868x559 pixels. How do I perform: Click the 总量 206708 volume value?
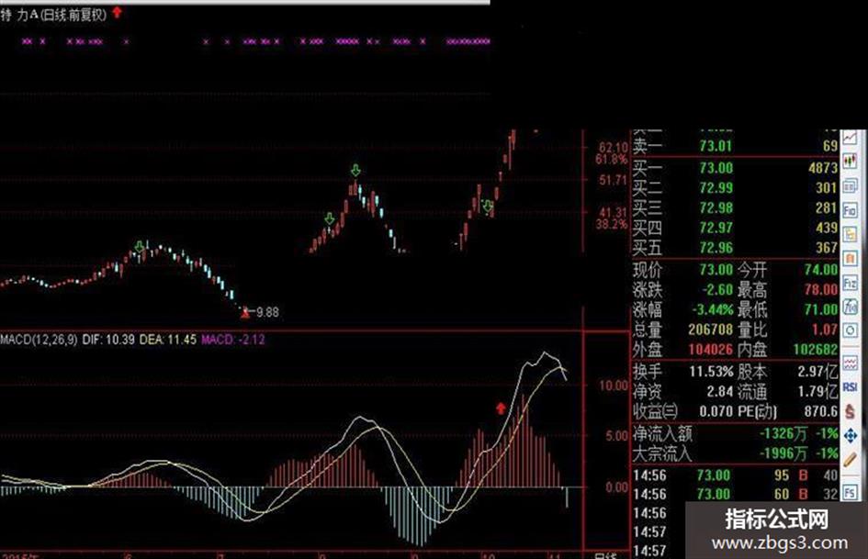point(710,330)
